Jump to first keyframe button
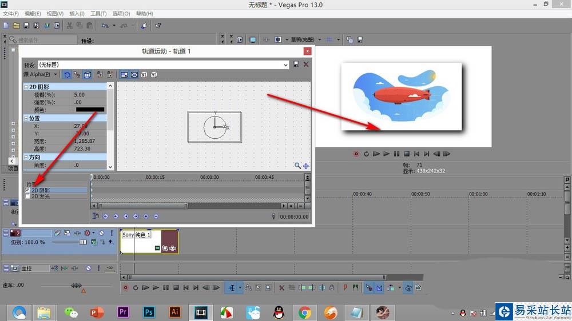This screenshot has width=572, height=321. click(105, 216)
